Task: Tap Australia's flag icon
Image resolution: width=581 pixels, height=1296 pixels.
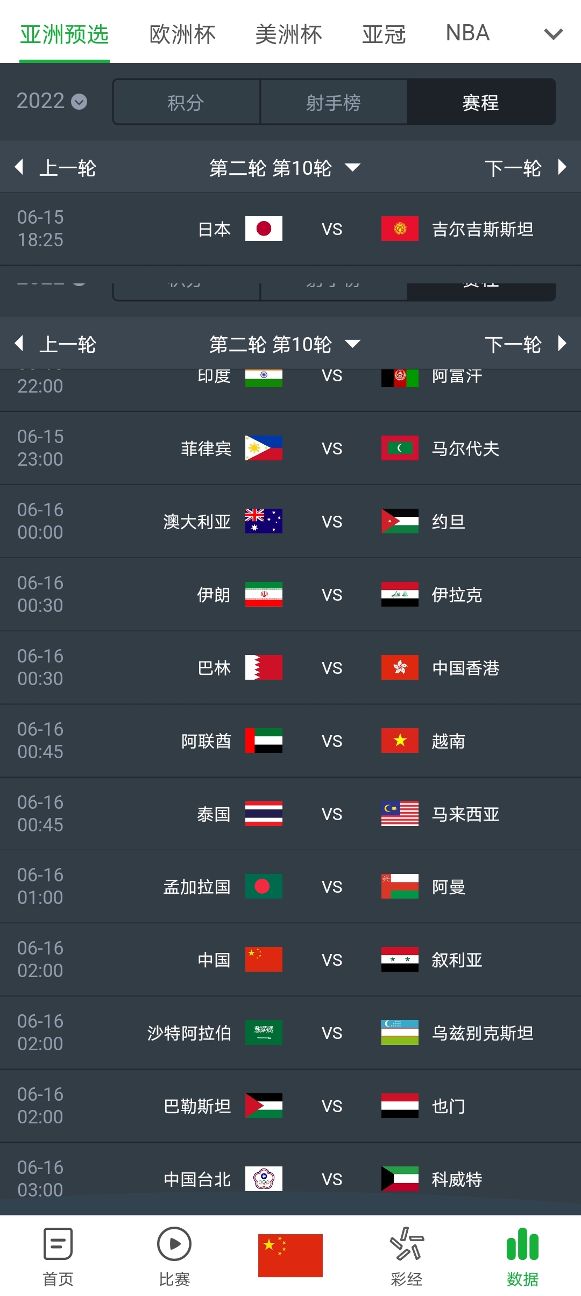Action: (x=264, y=521)
